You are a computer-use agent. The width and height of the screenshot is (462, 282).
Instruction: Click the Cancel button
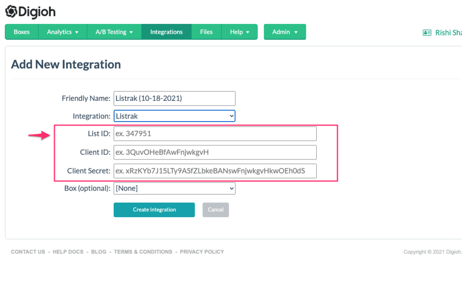pos(216,209)
